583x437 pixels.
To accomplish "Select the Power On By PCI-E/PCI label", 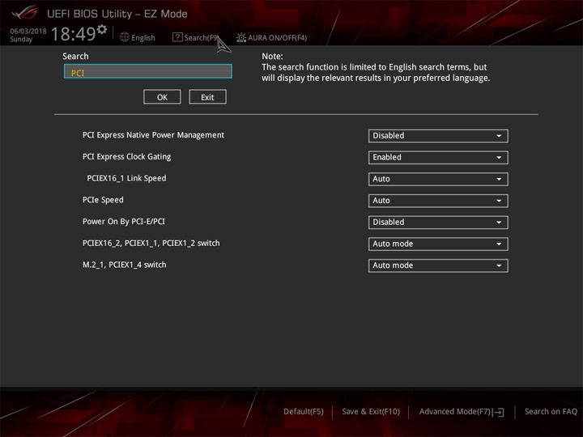I will (x=124, y=222).
